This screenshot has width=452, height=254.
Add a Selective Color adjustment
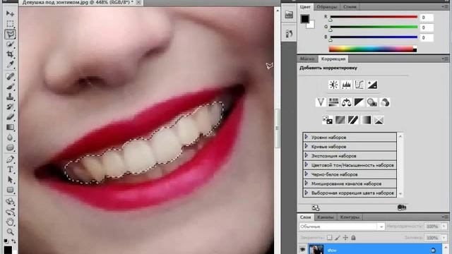(x=379, y=120)
